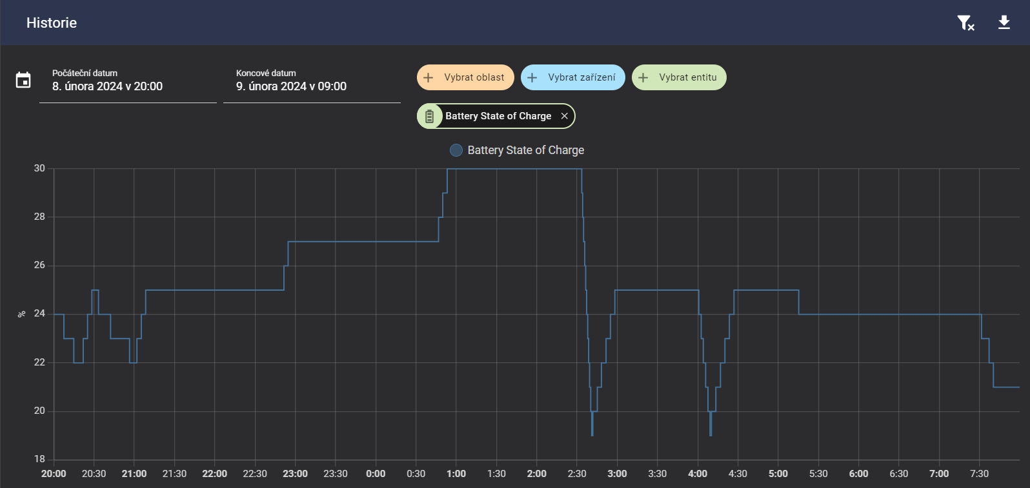
Task: Click the 1:30 time axis label
Action: tap(496, 474)
